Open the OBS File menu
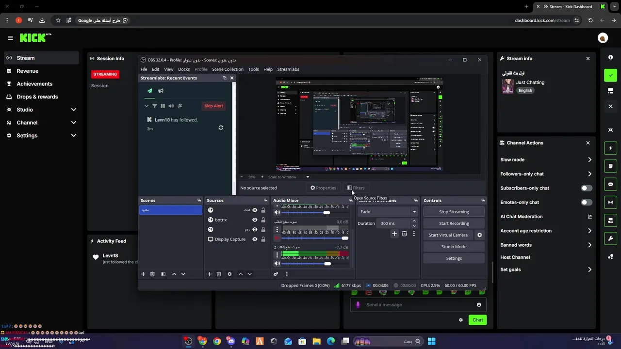Image resolution: width=621 pixels, height=349 pixels. point(144,69)
